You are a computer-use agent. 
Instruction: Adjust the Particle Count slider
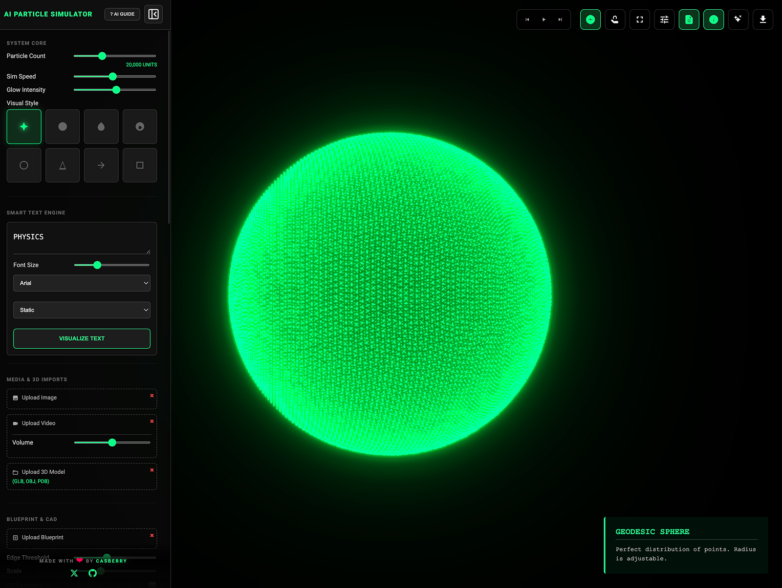115,56
